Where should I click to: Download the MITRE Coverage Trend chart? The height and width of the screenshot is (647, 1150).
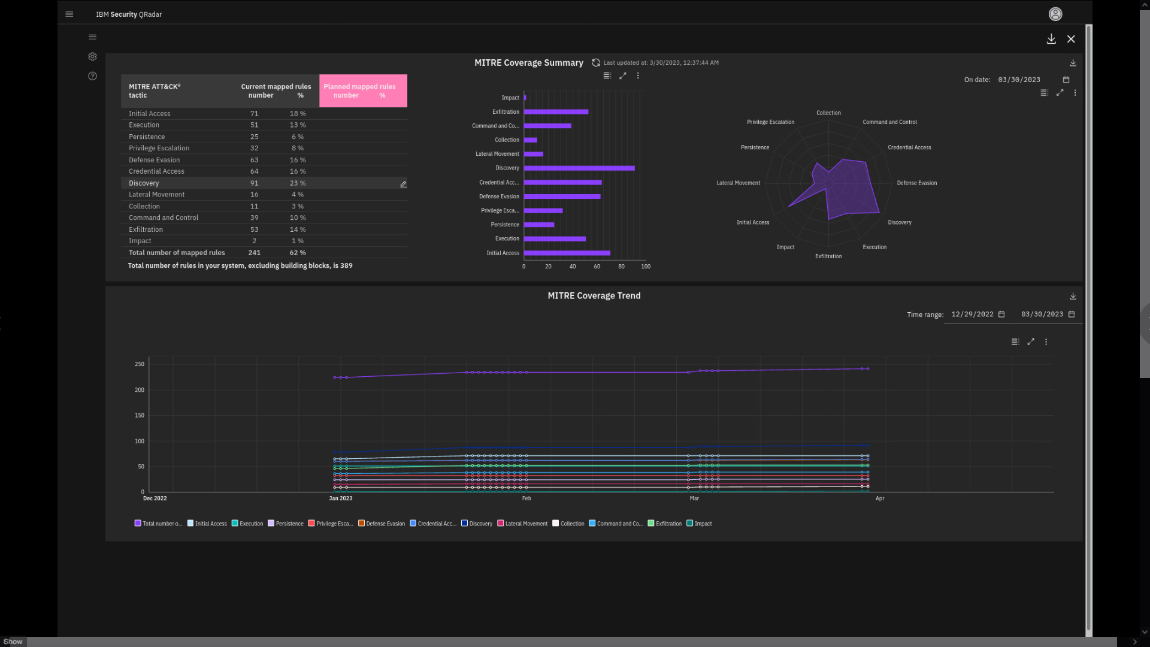(x=1073, y=297)
